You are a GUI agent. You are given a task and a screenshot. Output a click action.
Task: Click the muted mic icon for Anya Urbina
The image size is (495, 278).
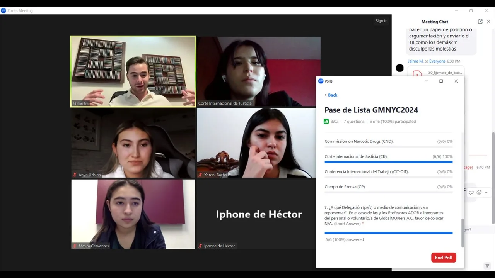(x=75, y=175)
